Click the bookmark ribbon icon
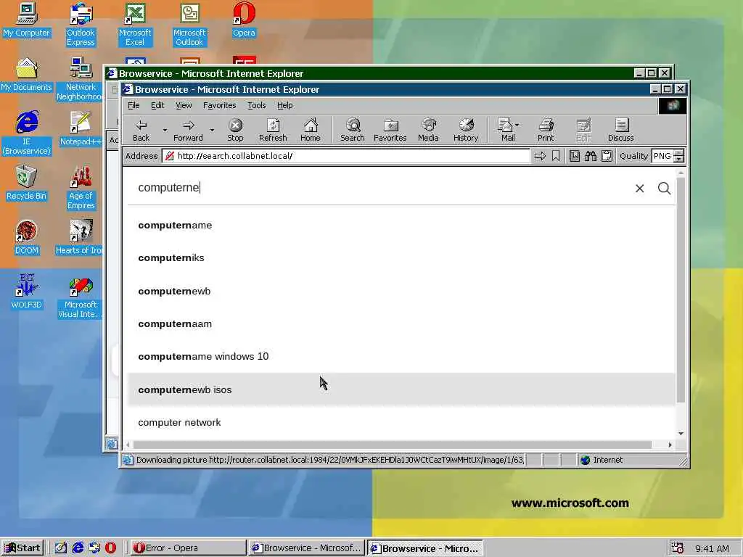This screenshot has height=557, width=743. click(x=556, y=156)
